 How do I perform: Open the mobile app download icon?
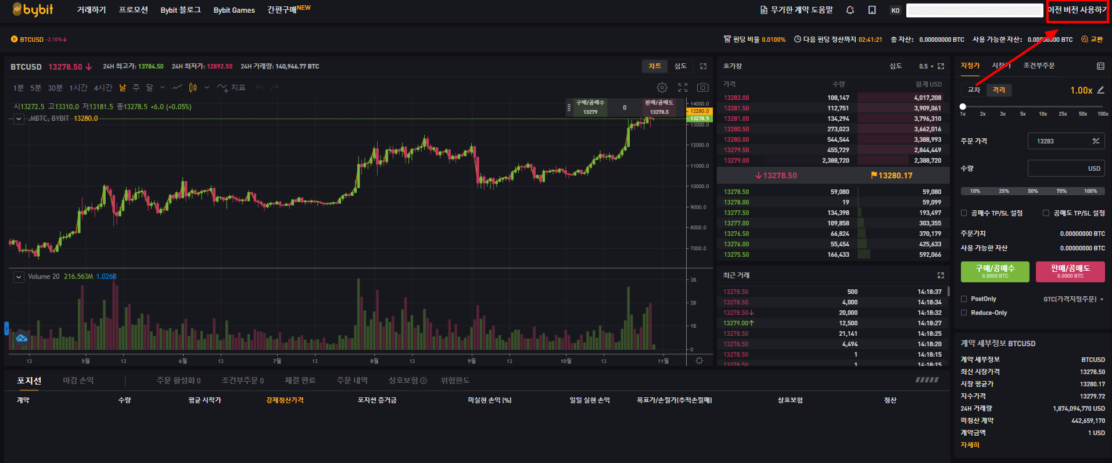[x=871, y=10]
